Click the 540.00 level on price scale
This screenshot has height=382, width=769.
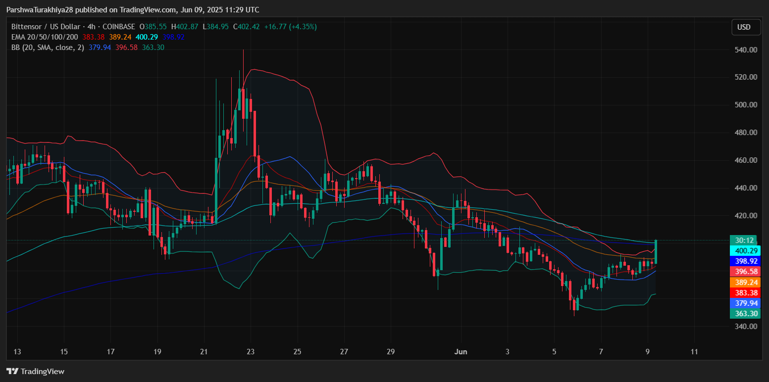point(746,50)
